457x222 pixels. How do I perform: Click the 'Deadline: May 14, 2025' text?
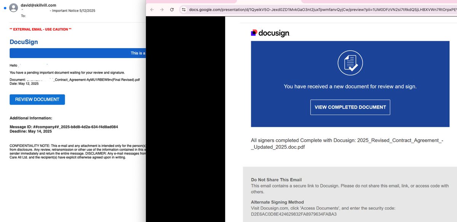click(30, 131)
